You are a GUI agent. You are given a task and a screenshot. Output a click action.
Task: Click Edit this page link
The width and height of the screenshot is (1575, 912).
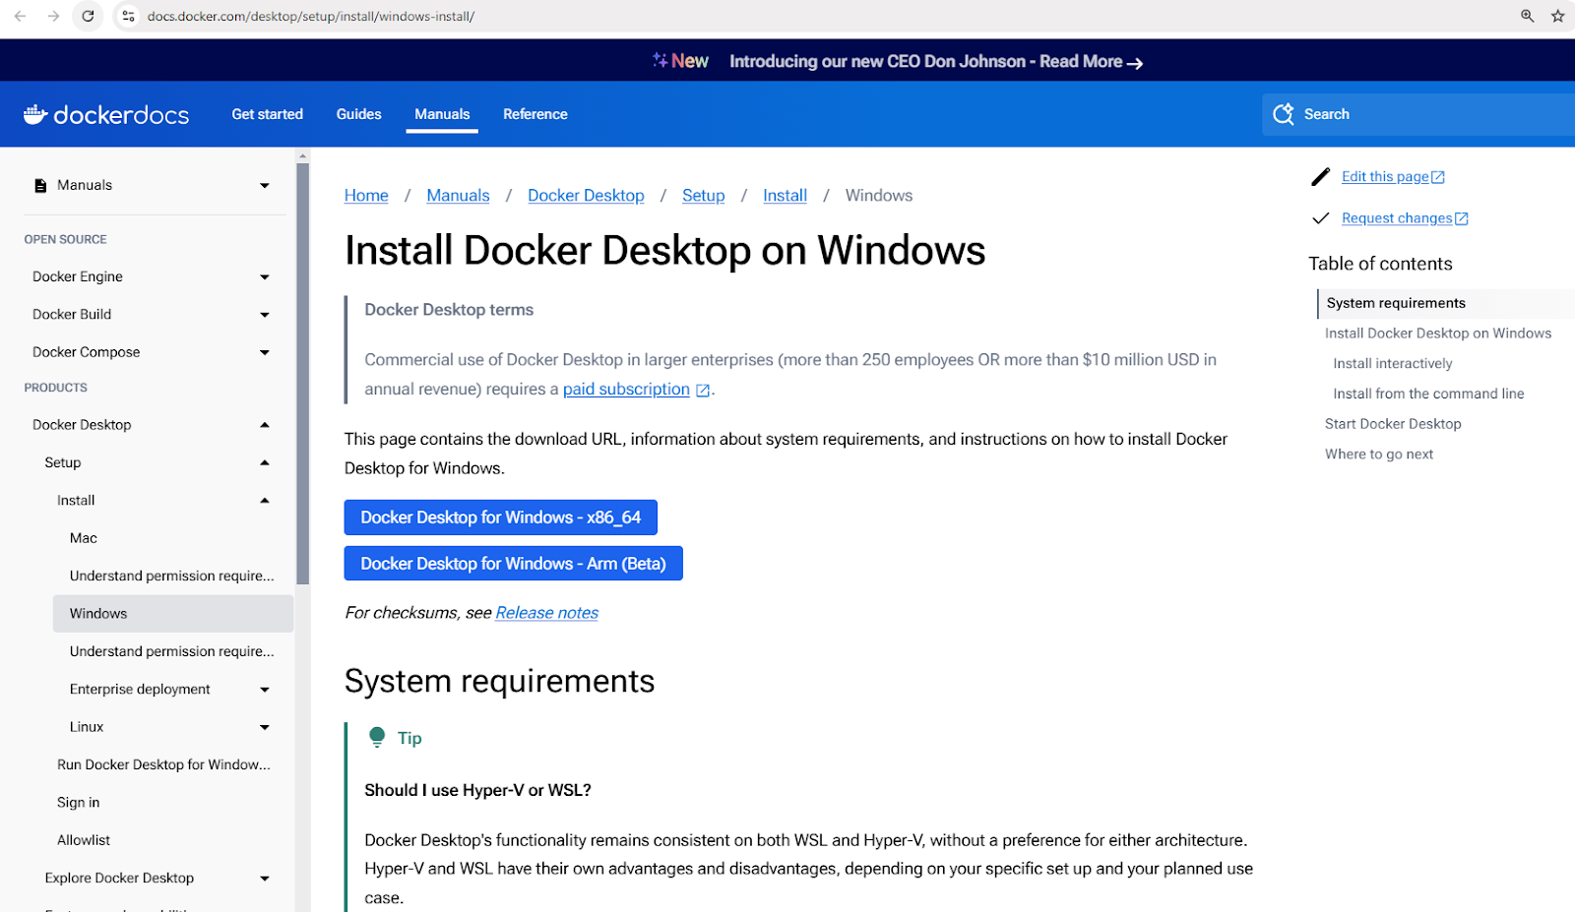pyautogui.click(x=1385, y=177)
